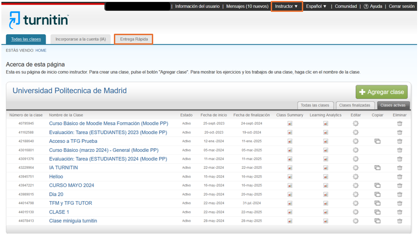Open the Acceso a TFG Prueba class
This screenshot has height=234, width=418.
(73, 141)
